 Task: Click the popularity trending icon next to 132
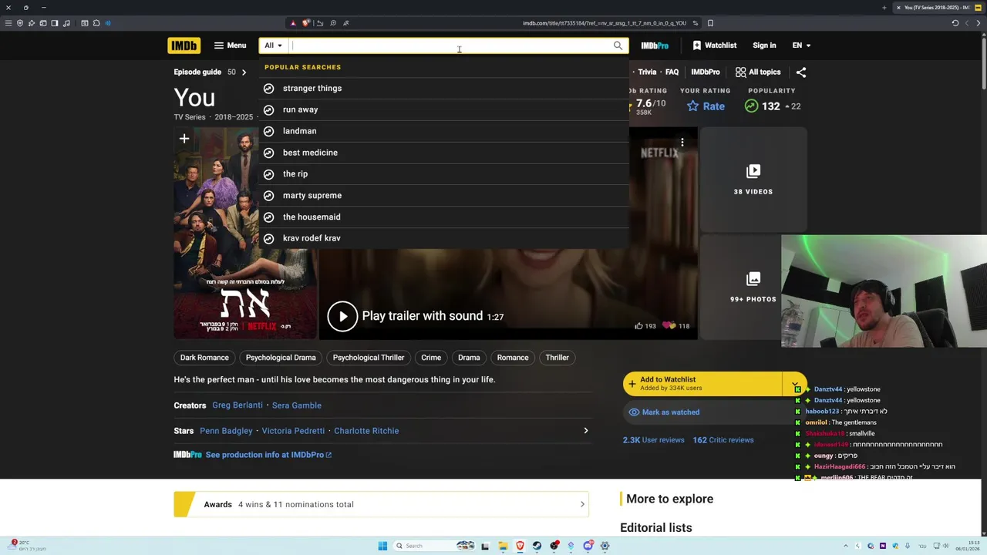[751, 106]
